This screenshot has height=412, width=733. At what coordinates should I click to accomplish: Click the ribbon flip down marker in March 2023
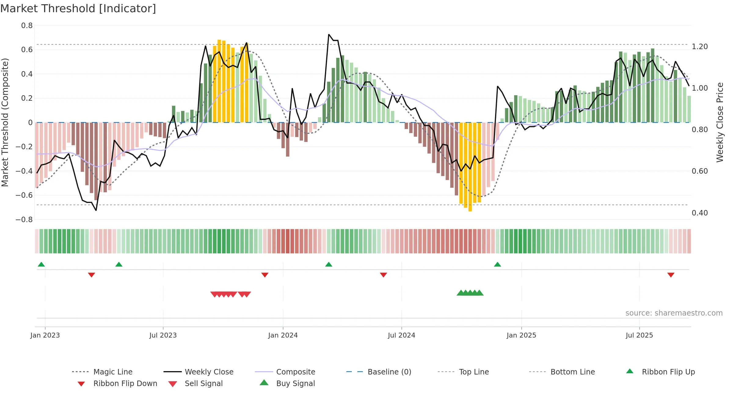(x=91, y=275)
